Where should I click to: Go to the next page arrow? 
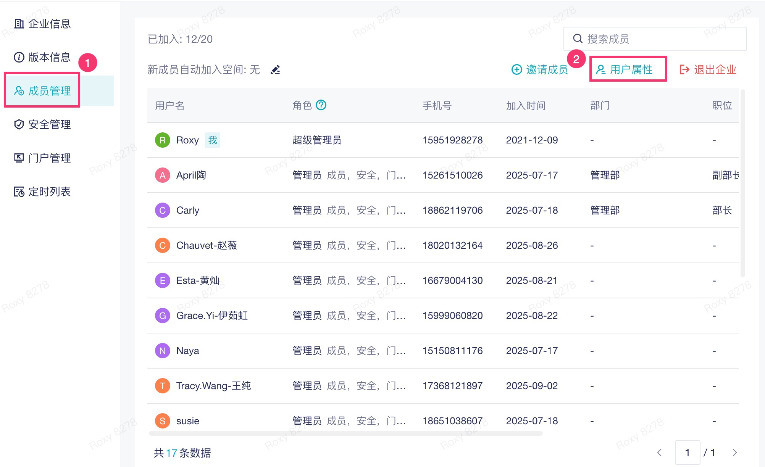pyautogui.click(x=734, y=453)
